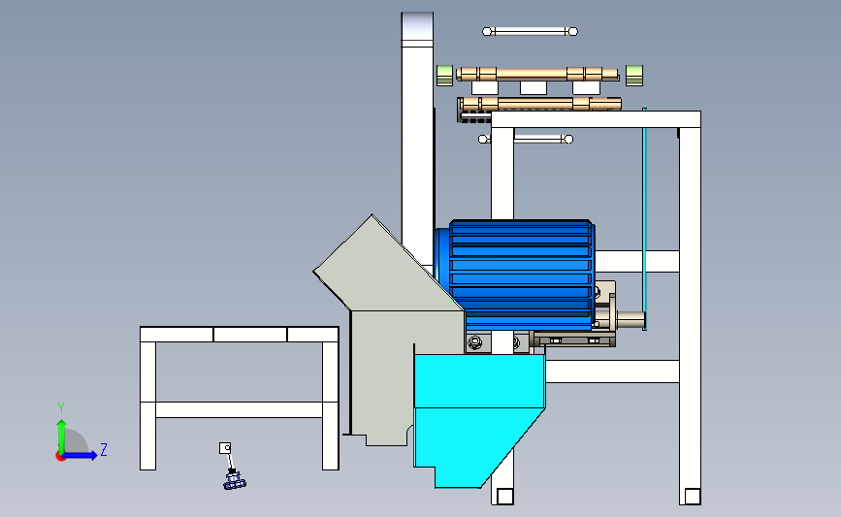The image size is (841, 517).
Task: Click the Y axis label
Action: tap(61, 408)
